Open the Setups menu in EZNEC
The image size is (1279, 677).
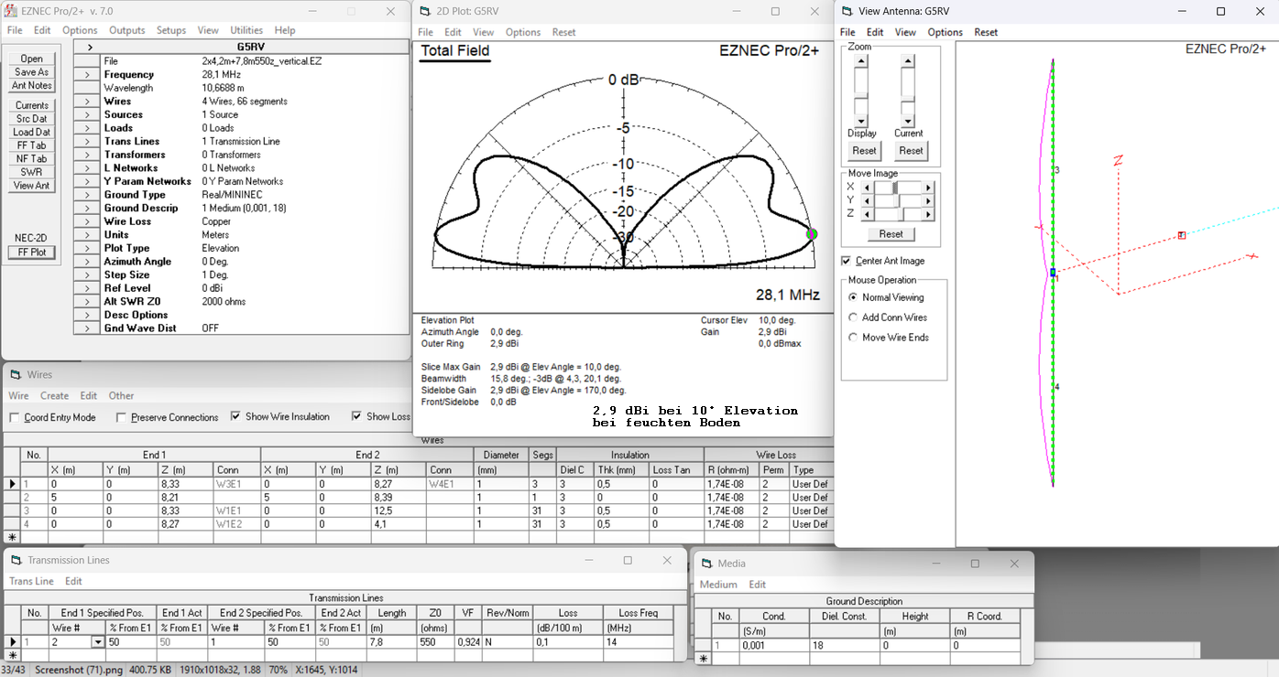coord(171,30)
